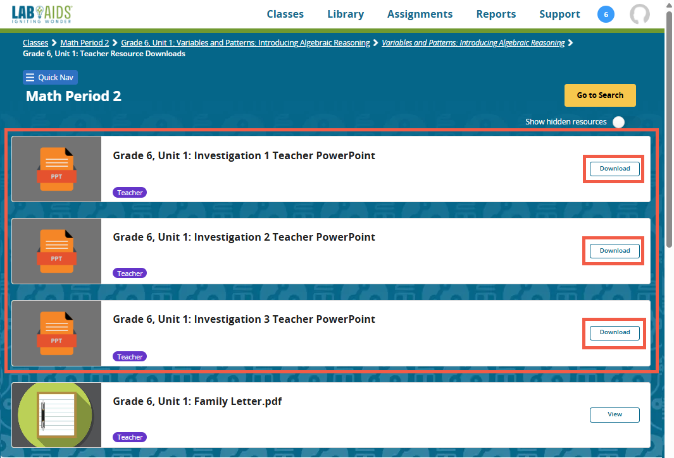Click Math Period 2 breadcrumb link
Viewport: 674px width, 458px height.
click(x=85, y=43)
